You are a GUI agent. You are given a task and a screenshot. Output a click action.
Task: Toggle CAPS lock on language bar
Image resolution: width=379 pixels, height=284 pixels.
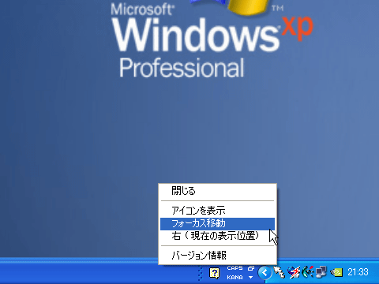(x=235, y=268)
